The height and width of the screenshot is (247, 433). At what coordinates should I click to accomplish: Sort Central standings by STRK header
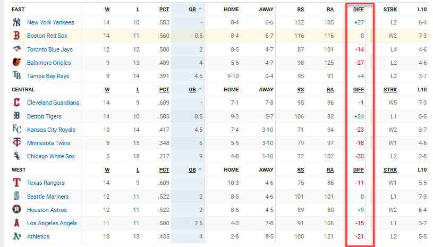pos(390,90)
